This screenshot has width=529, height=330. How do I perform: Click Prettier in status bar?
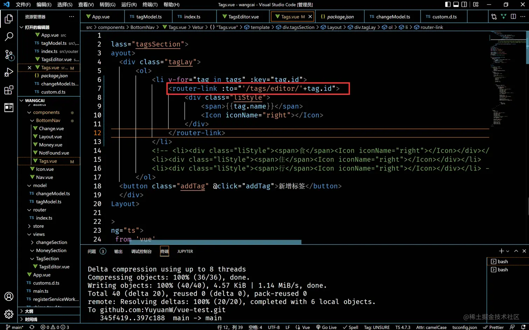[493, 327]
